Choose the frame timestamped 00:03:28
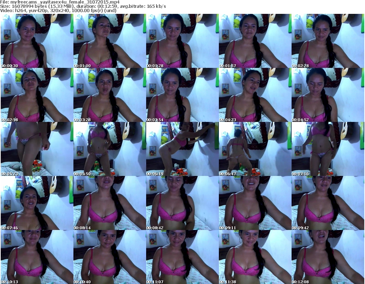Viewport: 365px width, 284px height. pyautogui.click(x=110, y=95)
